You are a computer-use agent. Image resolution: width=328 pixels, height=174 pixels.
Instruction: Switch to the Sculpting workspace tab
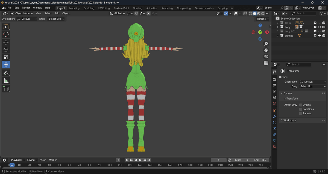tap(89, 8)
